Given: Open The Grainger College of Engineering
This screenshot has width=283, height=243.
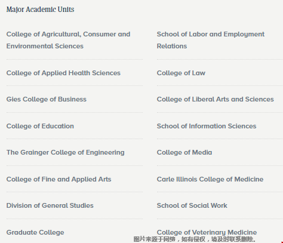Looking at the screenshot, I should [65, 152].
